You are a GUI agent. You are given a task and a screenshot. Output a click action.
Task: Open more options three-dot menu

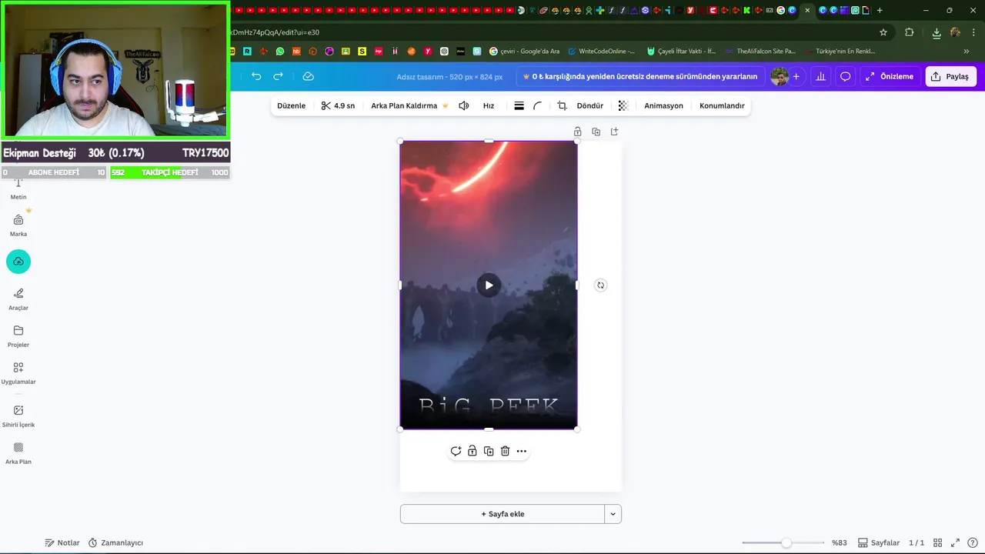click(x=522, y=451)
